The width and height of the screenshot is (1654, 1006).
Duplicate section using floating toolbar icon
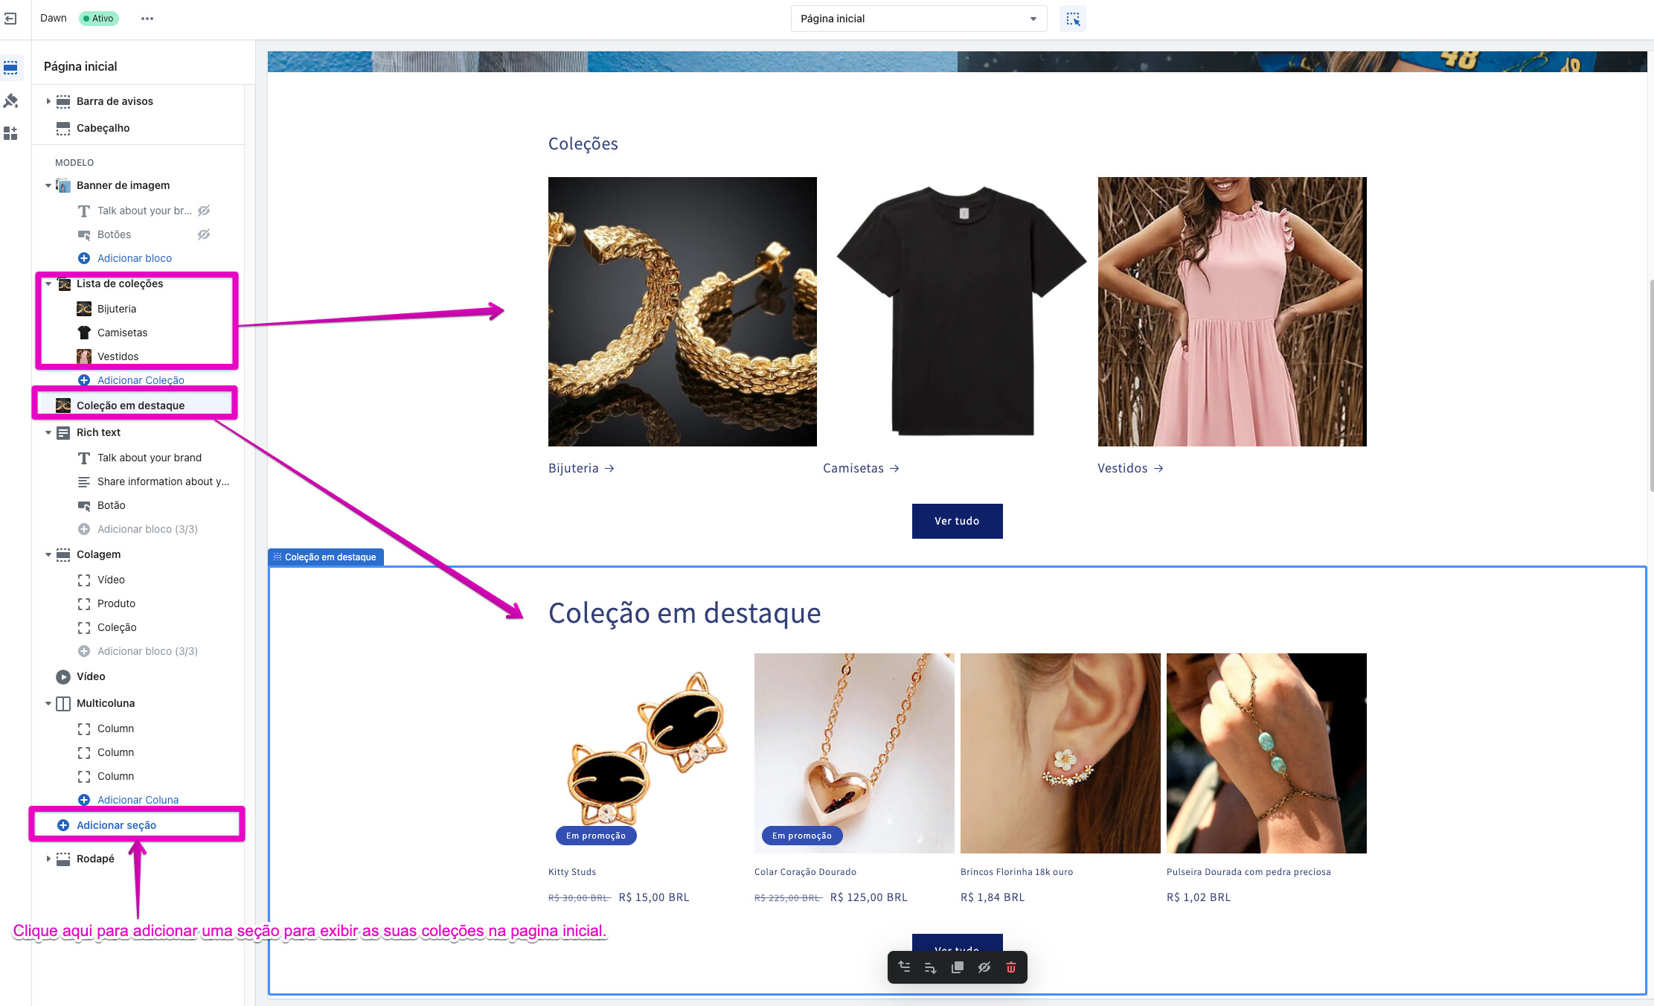click(958, 967)
